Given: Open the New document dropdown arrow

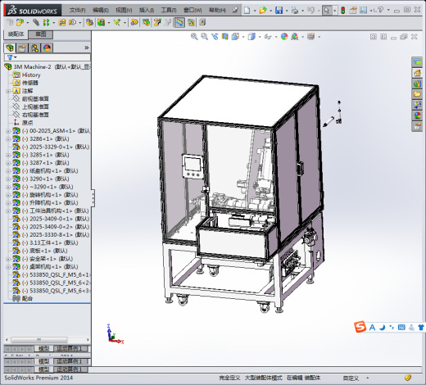Looking at the screenshot, I should coord(255,11).
